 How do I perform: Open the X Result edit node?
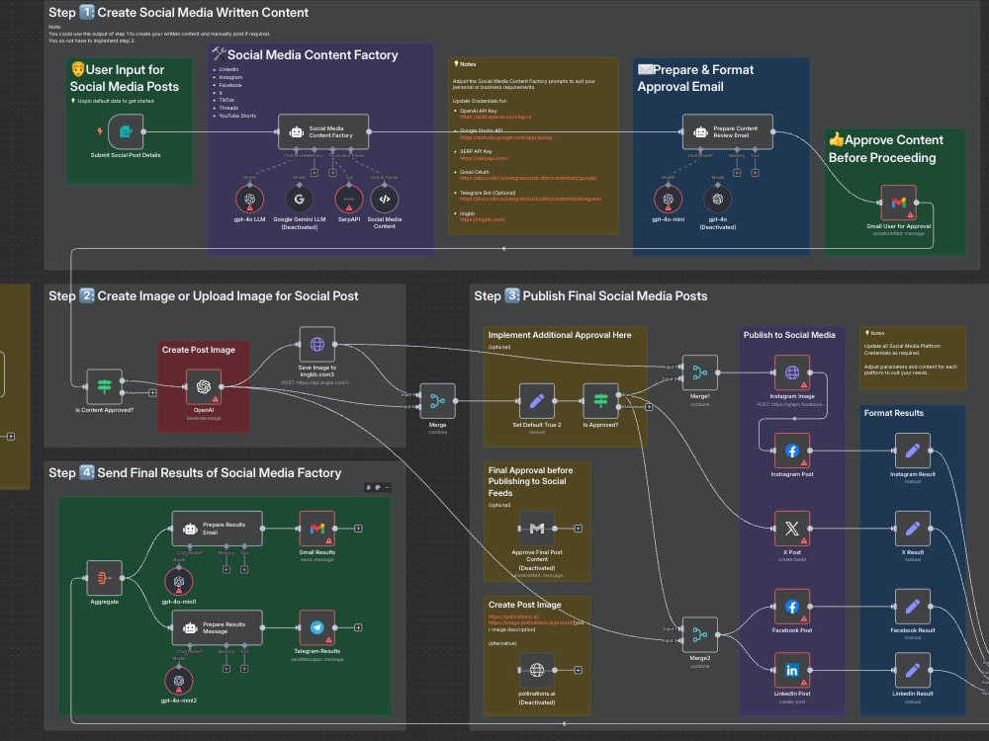click(x=913, y=528)
